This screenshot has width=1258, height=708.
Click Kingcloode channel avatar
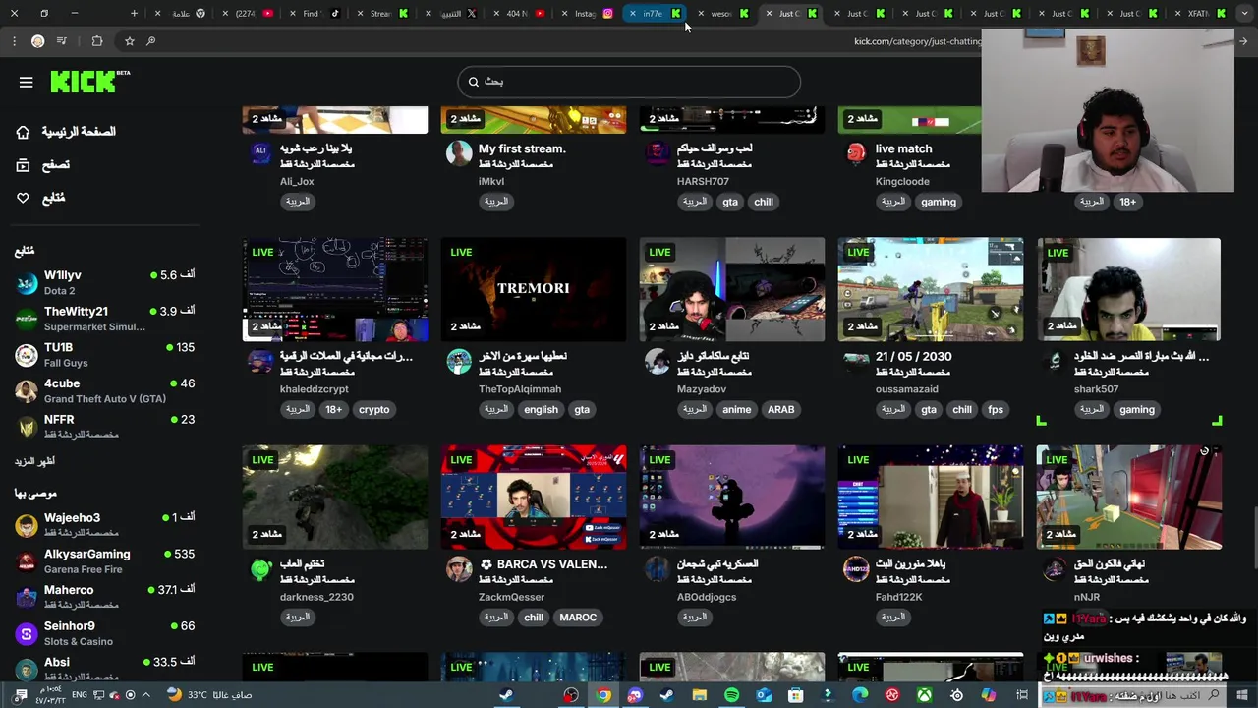point(856,152)
